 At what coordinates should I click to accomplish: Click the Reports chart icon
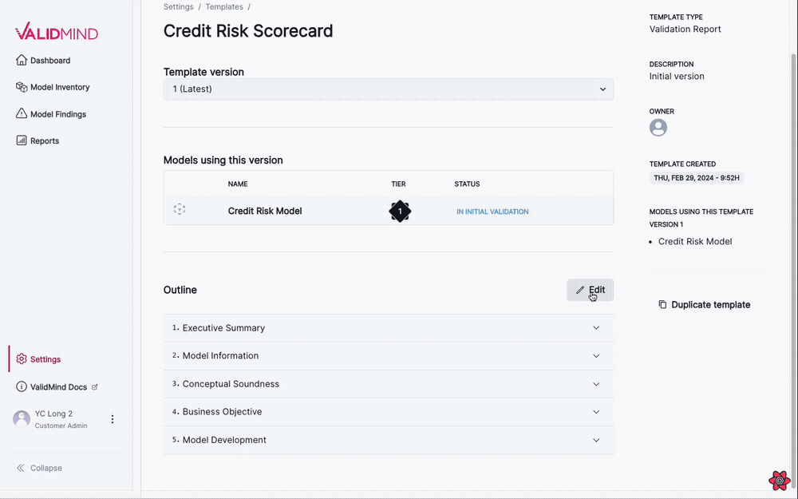pyautogui.click(x=22, y=141)
